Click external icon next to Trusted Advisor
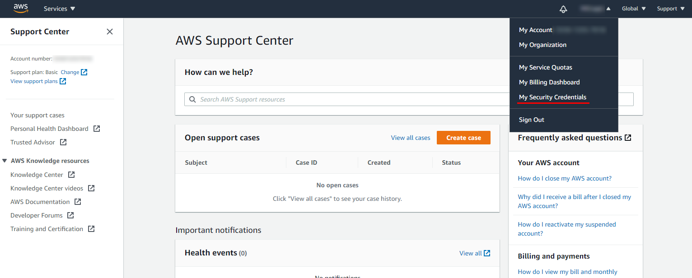 click(x=63, y=142)
